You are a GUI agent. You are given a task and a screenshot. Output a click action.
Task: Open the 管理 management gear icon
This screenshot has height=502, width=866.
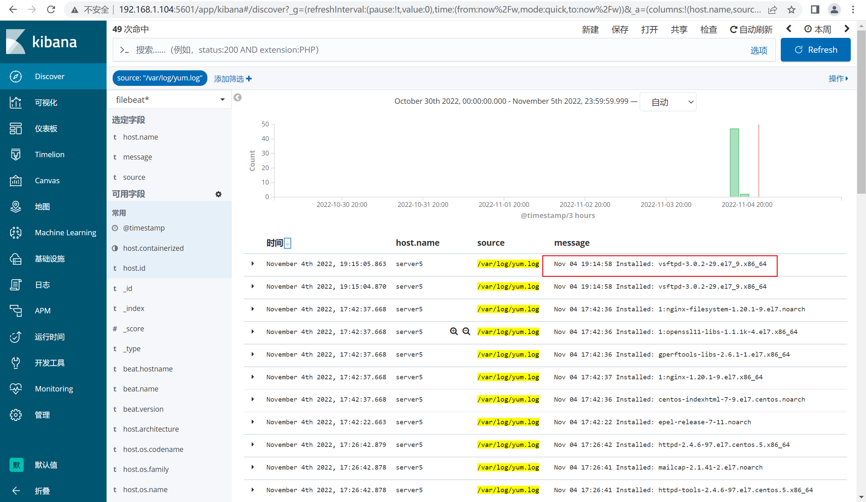coord(16,415)
